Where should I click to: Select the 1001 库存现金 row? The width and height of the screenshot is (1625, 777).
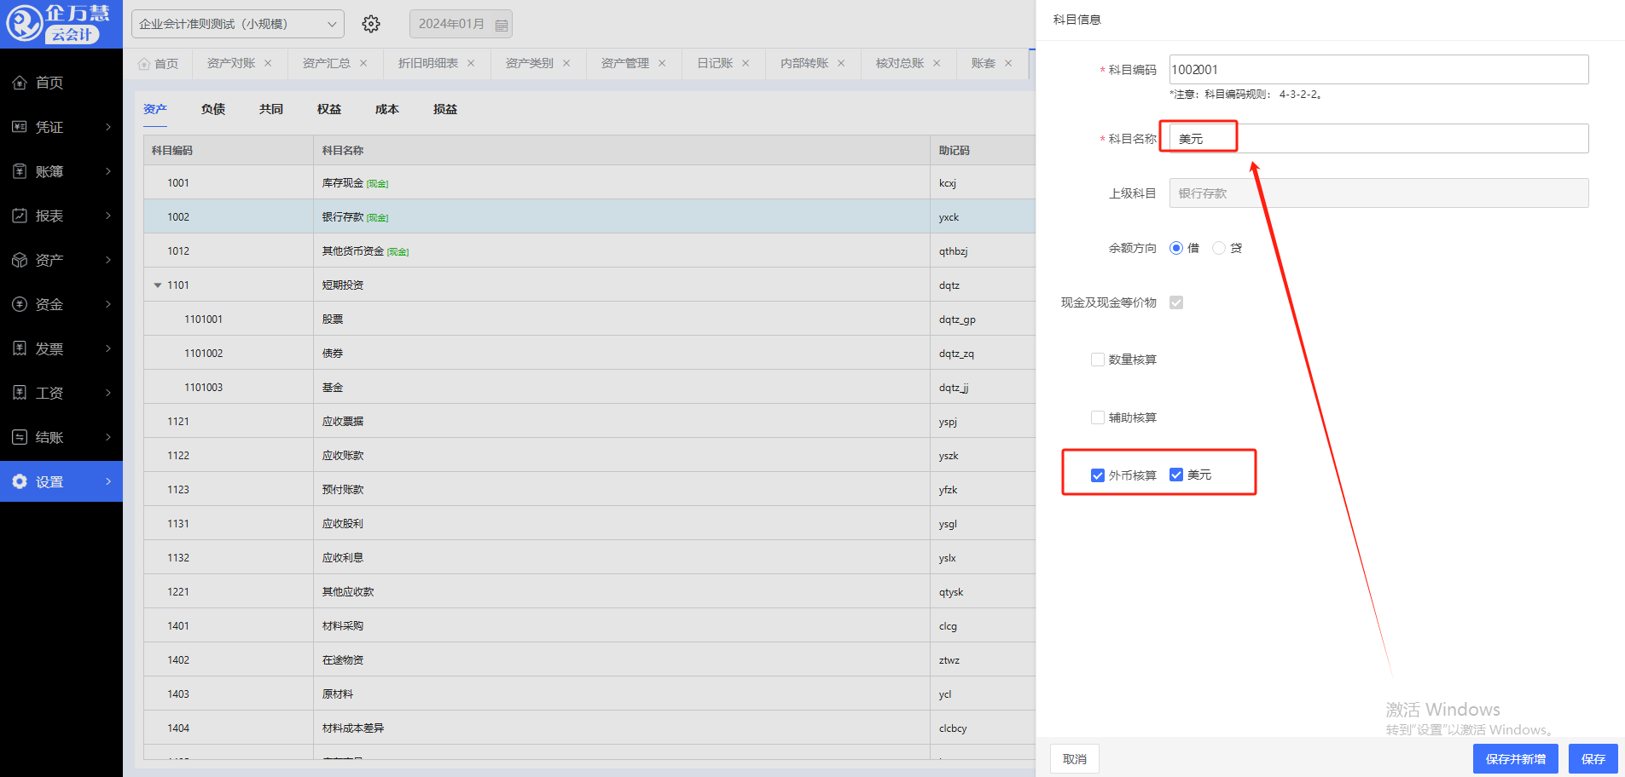point(589,182)
